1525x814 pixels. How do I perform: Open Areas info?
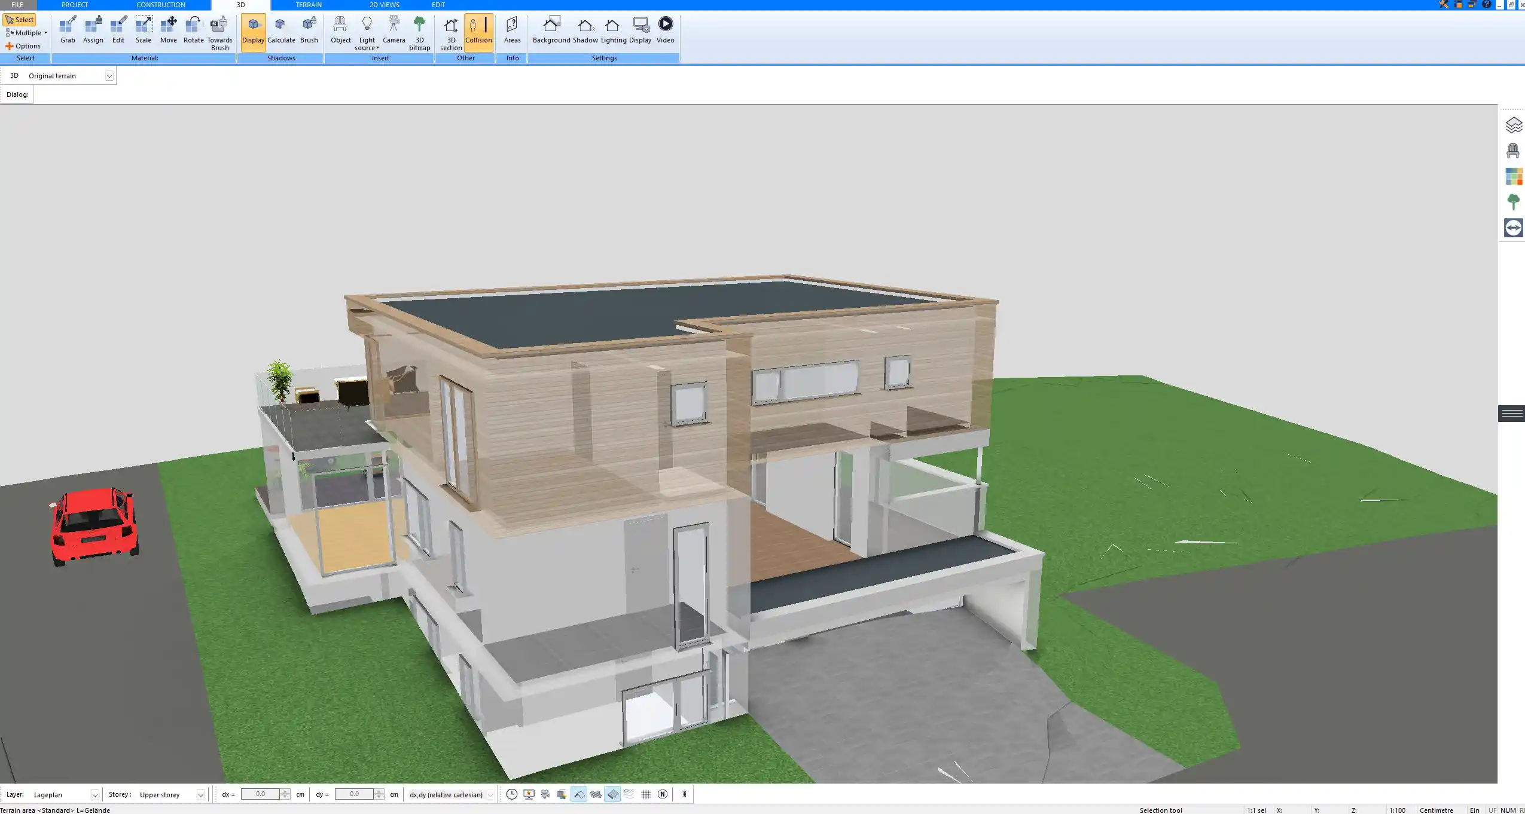(513, 30)
